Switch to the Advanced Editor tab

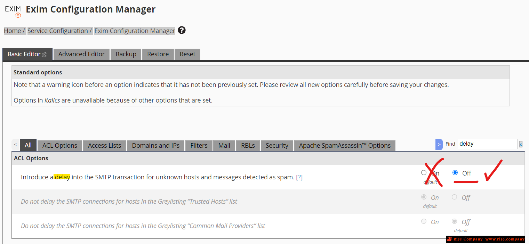(81, 54)
